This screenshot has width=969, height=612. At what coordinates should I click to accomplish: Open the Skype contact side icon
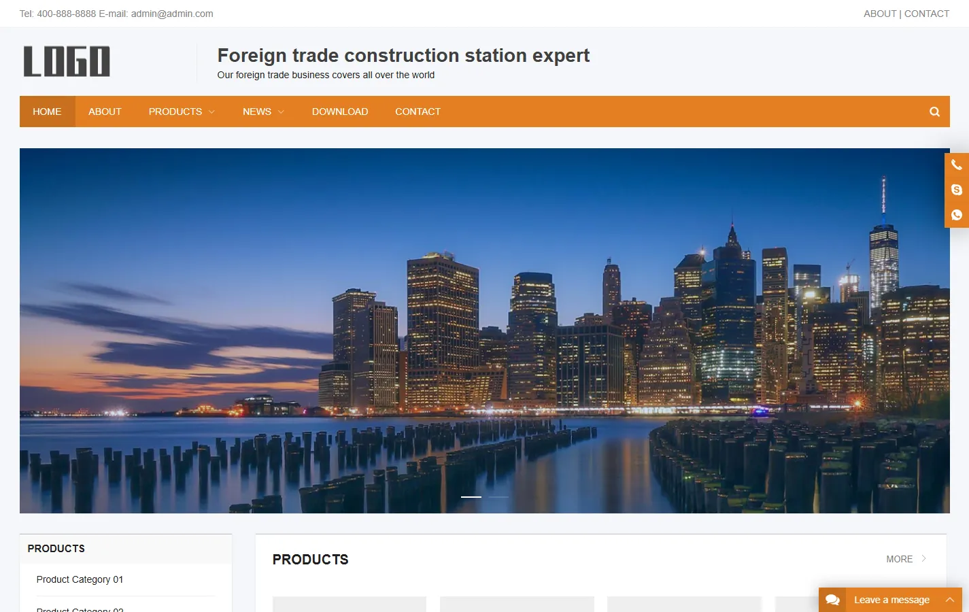(957, 190)
